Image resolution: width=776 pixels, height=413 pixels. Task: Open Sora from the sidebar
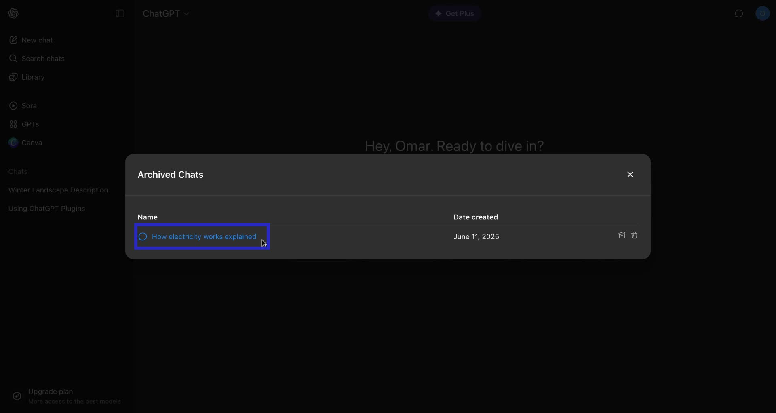click(x=29, y=105)
